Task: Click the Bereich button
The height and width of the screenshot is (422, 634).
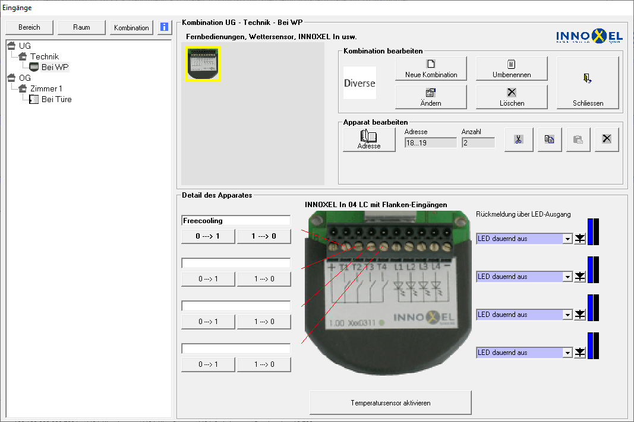Action: (29, 27)
